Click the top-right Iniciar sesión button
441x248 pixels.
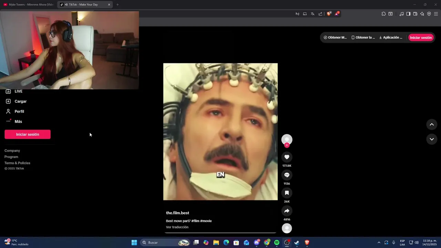point(421,38)
